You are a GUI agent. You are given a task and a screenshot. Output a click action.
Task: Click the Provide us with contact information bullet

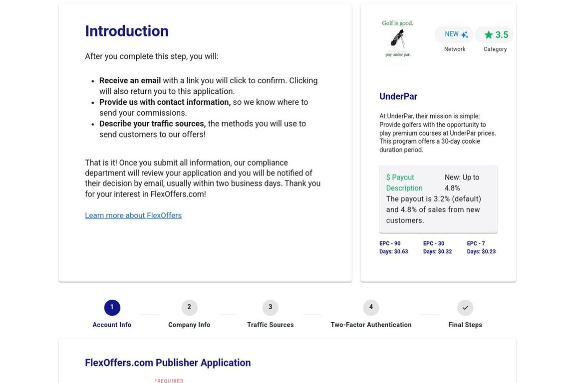tap(204, 107)
